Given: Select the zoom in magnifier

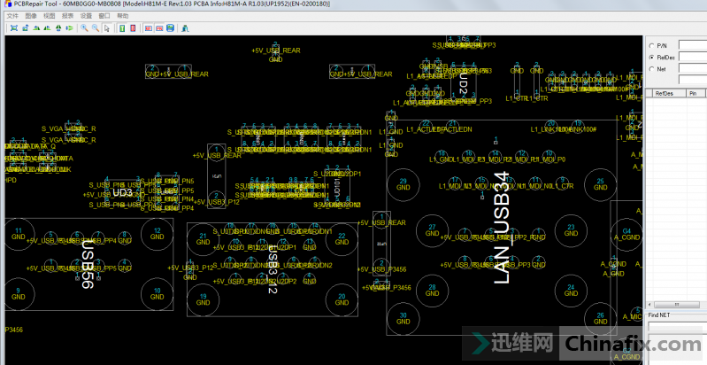Looking at the screenshot, I should pyautogui.click(x=84, y=28).
